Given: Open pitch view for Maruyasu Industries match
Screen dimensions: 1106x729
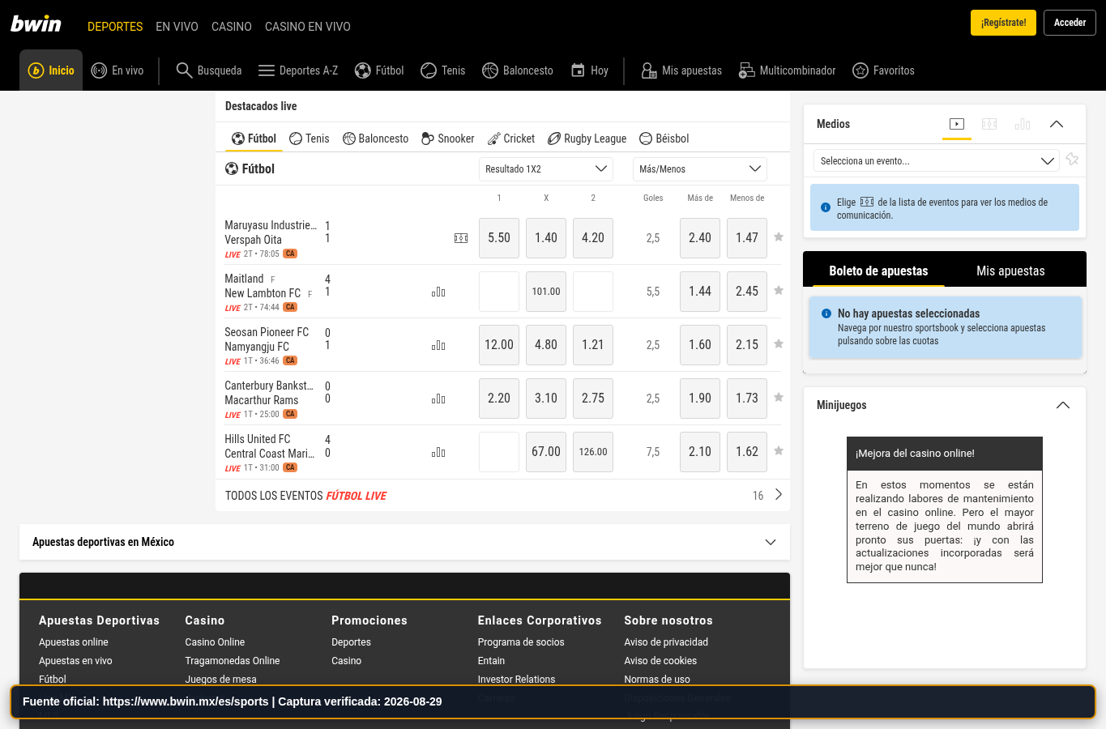Looking at the screenshot, I should point(461,238).
